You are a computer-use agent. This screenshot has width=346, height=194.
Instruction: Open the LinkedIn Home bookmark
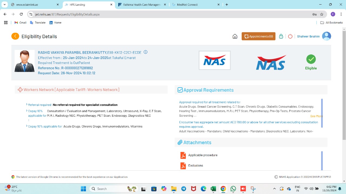click(x=55, y=23)
